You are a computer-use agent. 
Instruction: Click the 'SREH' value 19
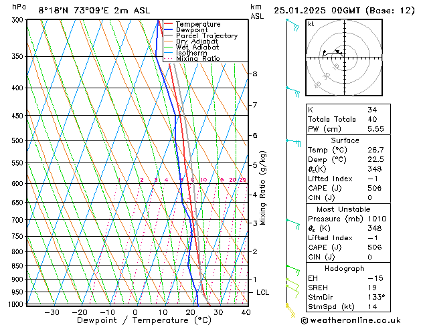click(372, 288)
